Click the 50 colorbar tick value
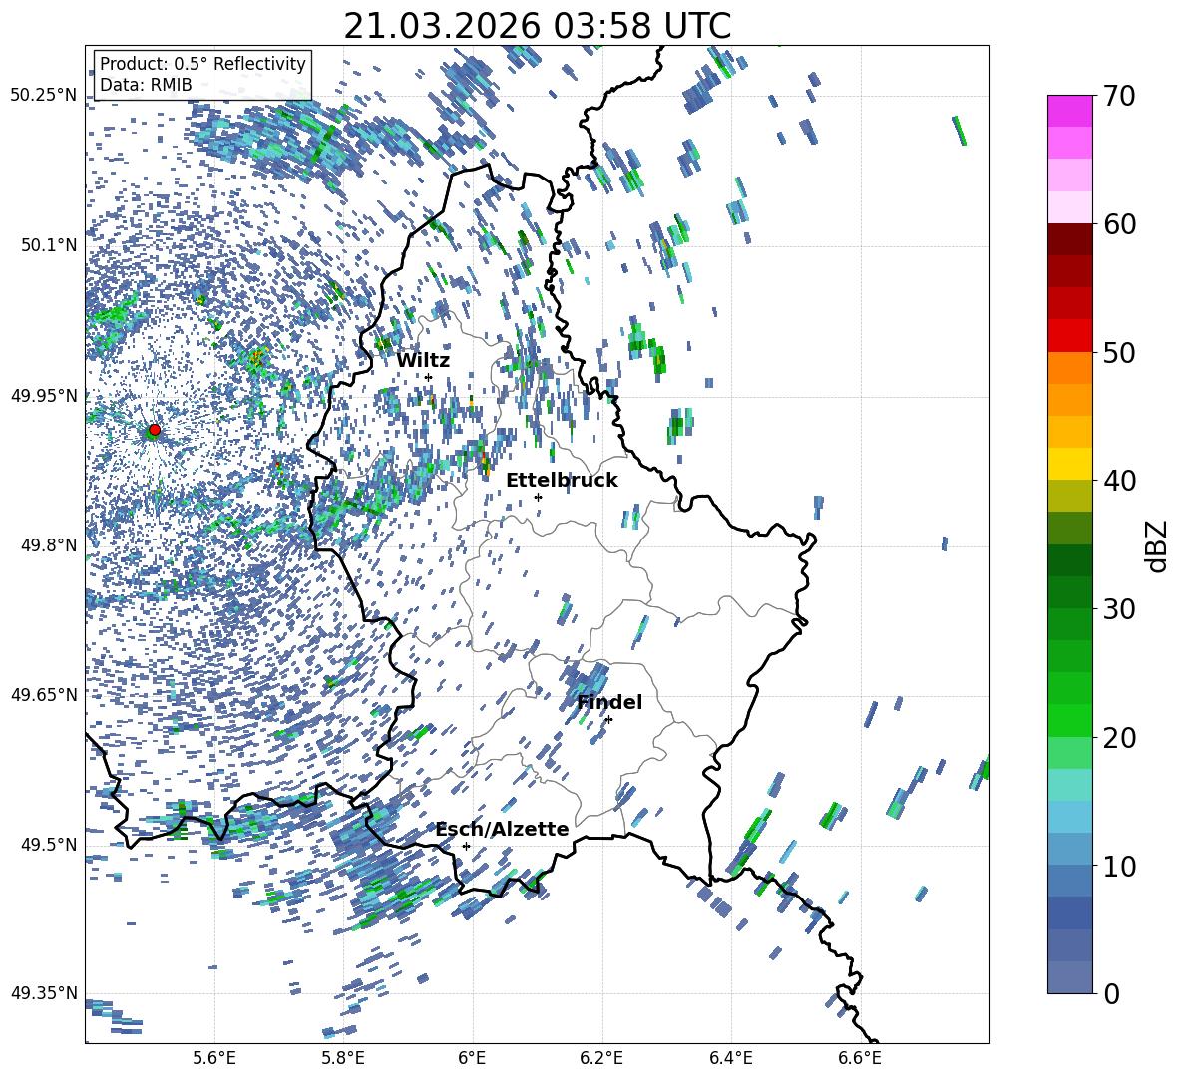This screenshot has width=1181, height=1078. [x=1119, y=352]
